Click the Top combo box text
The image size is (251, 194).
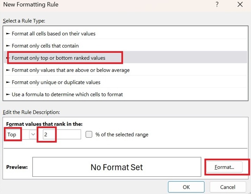[13, 134]
